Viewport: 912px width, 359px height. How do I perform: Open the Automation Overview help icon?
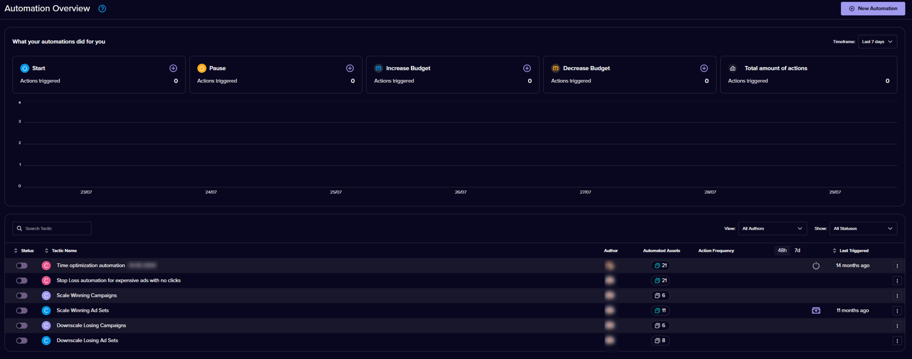pyautogui.click(x=102, y=9)
